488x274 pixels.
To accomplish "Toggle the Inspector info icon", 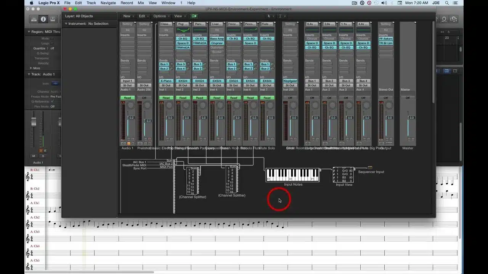I will pyautogui.click(x=43, y=19).
